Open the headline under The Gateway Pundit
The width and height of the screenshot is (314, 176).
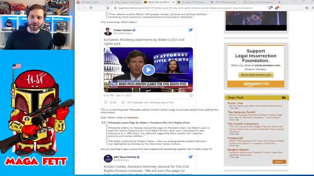[256, 116]
